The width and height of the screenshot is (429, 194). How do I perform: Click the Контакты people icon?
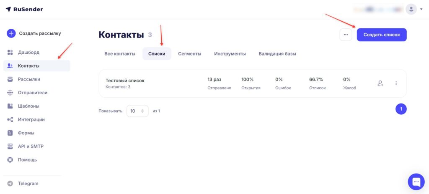tap(10, 66)
